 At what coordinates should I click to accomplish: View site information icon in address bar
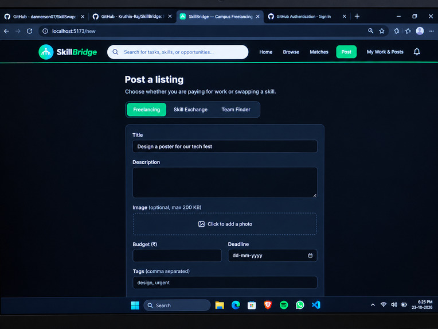(45, 31)
